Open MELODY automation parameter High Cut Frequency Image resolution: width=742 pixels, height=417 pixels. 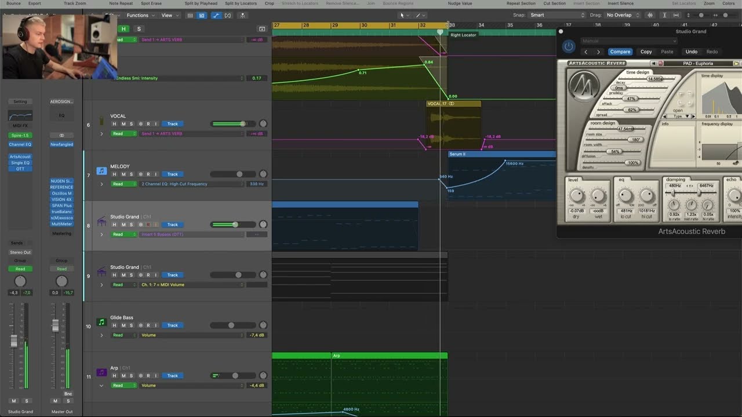pyautogui.click(x=192, y=184)
